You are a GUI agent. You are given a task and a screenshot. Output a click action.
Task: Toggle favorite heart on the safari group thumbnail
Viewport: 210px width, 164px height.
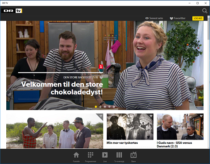pos(101,116)
